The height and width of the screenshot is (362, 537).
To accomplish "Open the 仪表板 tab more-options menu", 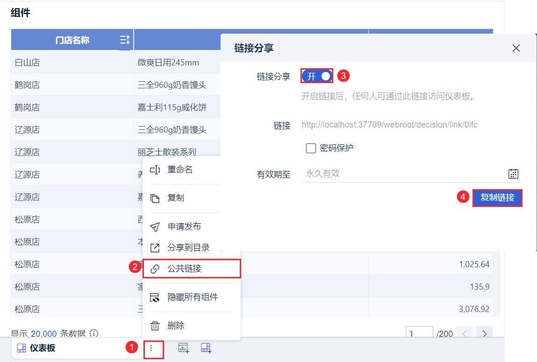I will coord(151,348).
